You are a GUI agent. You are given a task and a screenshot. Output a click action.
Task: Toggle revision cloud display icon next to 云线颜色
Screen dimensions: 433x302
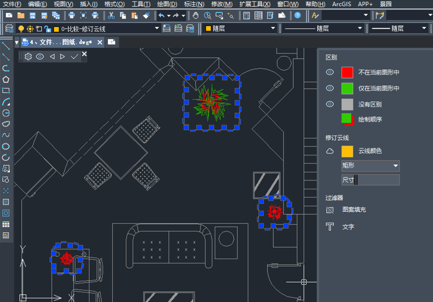330,151
